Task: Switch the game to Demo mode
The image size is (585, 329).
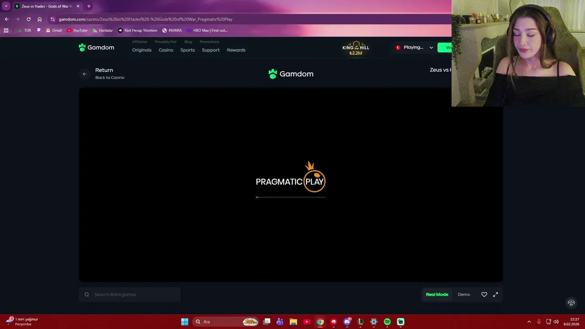Action: (x=464, y=295)
